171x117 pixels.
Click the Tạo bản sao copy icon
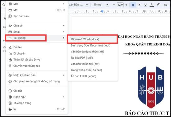(10, 16)
